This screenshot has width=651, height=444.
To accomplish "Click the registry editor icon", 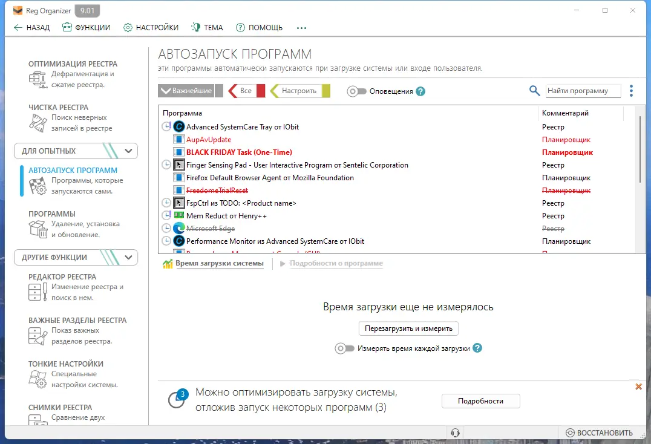I will pyautogui.click(x=38, y=292).
